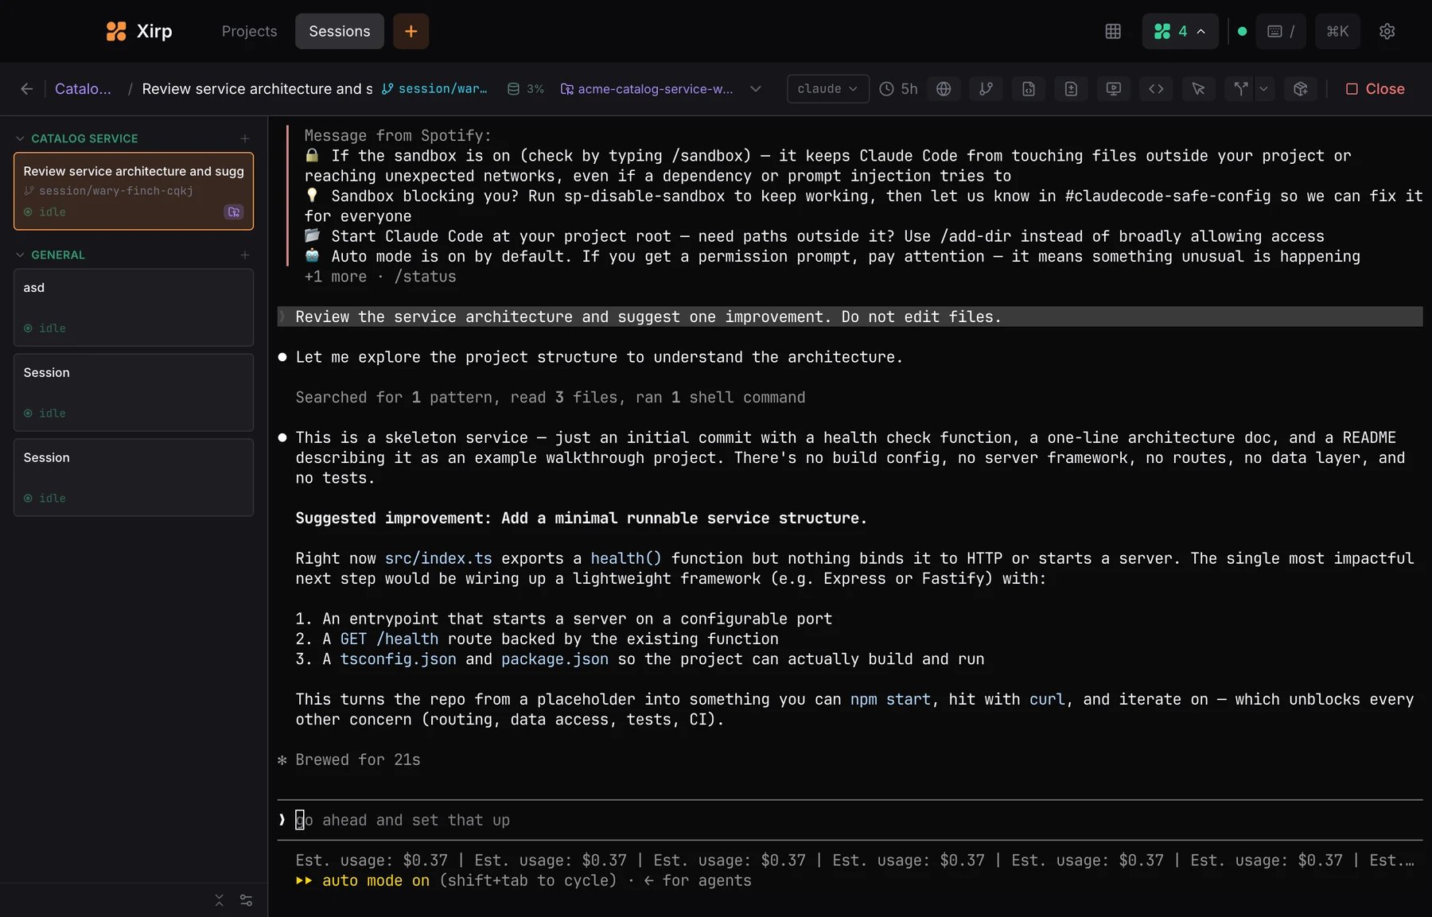Focus the prompt input 'go ahead and set that up'
This screenshot has width=1432, height=917.
[x=850, y=820]
